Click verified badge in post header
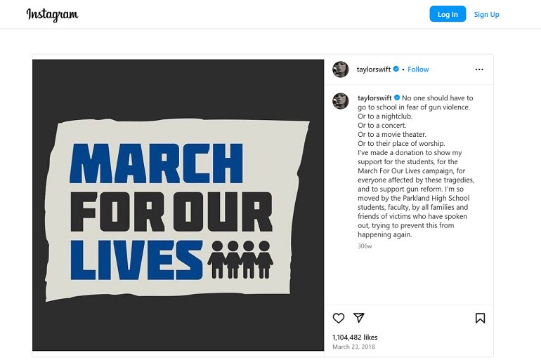 coord(396,69)
